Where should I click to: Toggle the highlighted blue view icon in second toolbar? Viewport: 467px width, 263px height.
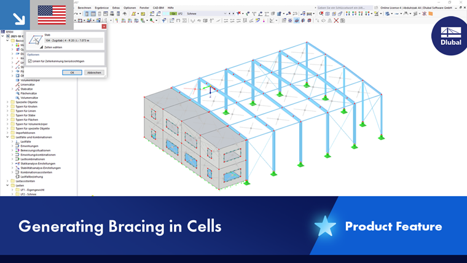(297, 20)
